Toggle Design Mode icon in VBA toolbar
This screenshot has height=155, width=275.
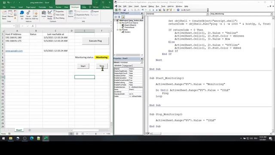[160, 10]
